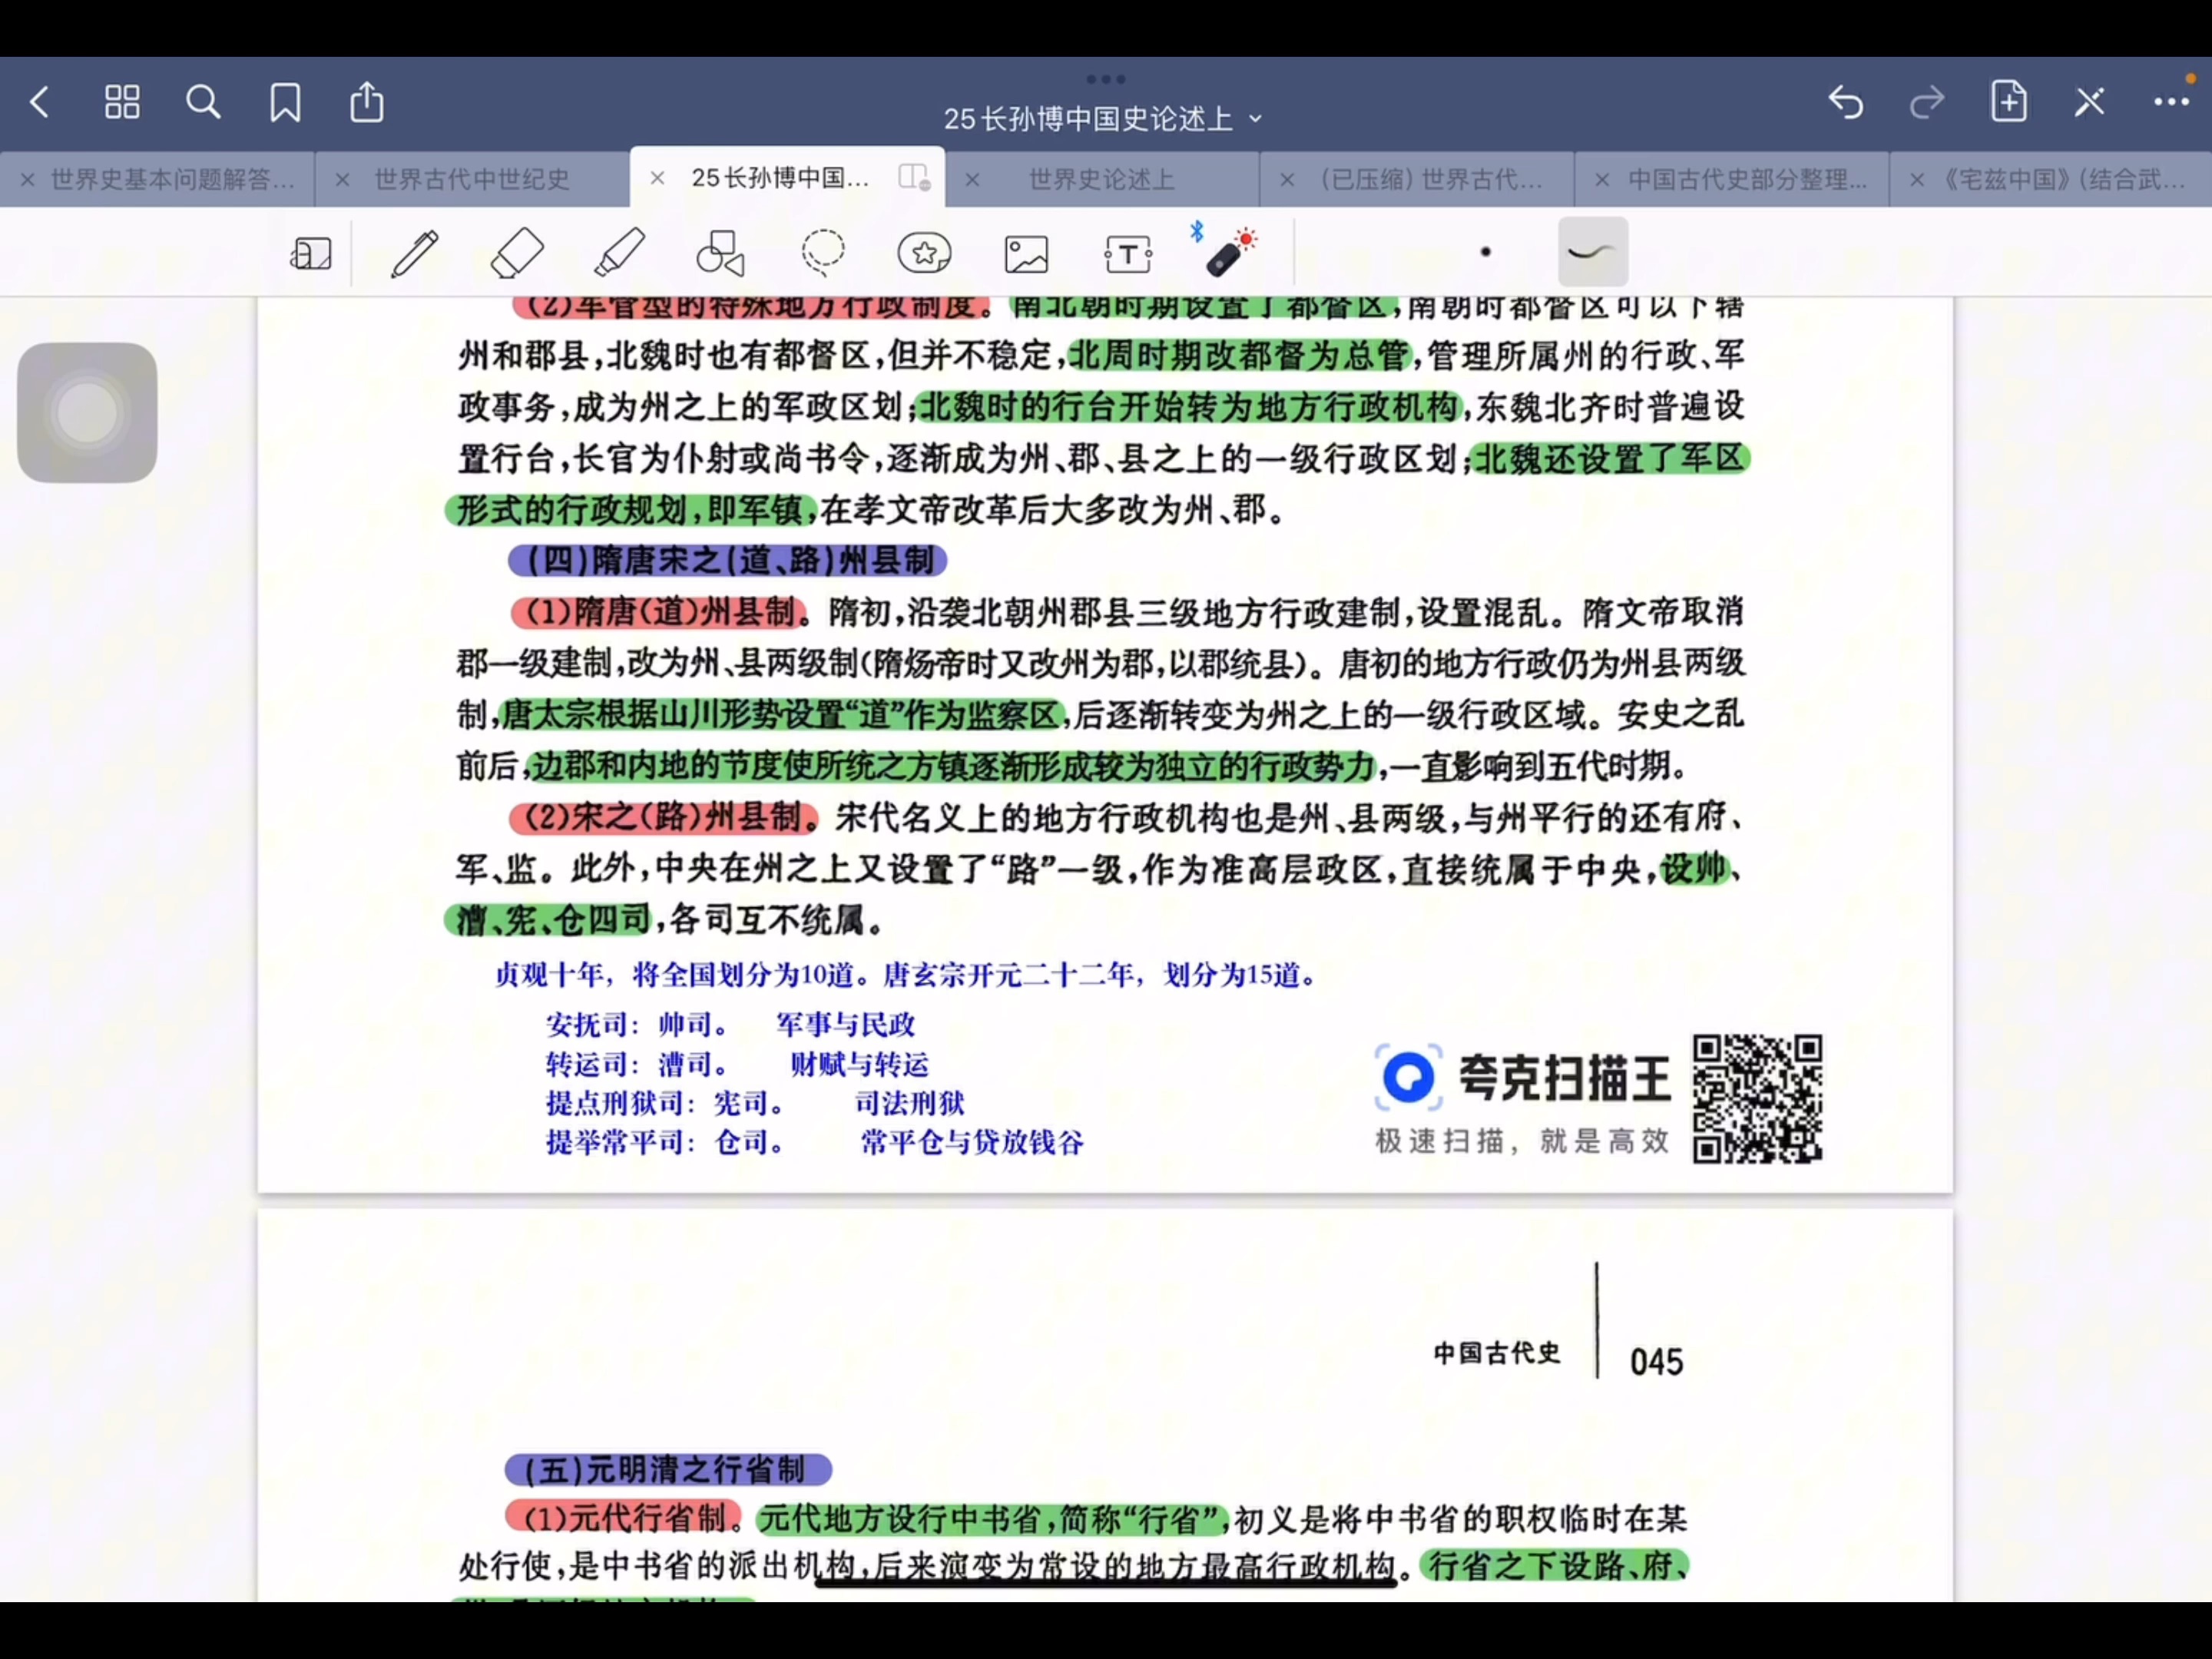Select the Pen tool
The width and height of the screenshot is (2212, 1659).
tap(414, 253)
